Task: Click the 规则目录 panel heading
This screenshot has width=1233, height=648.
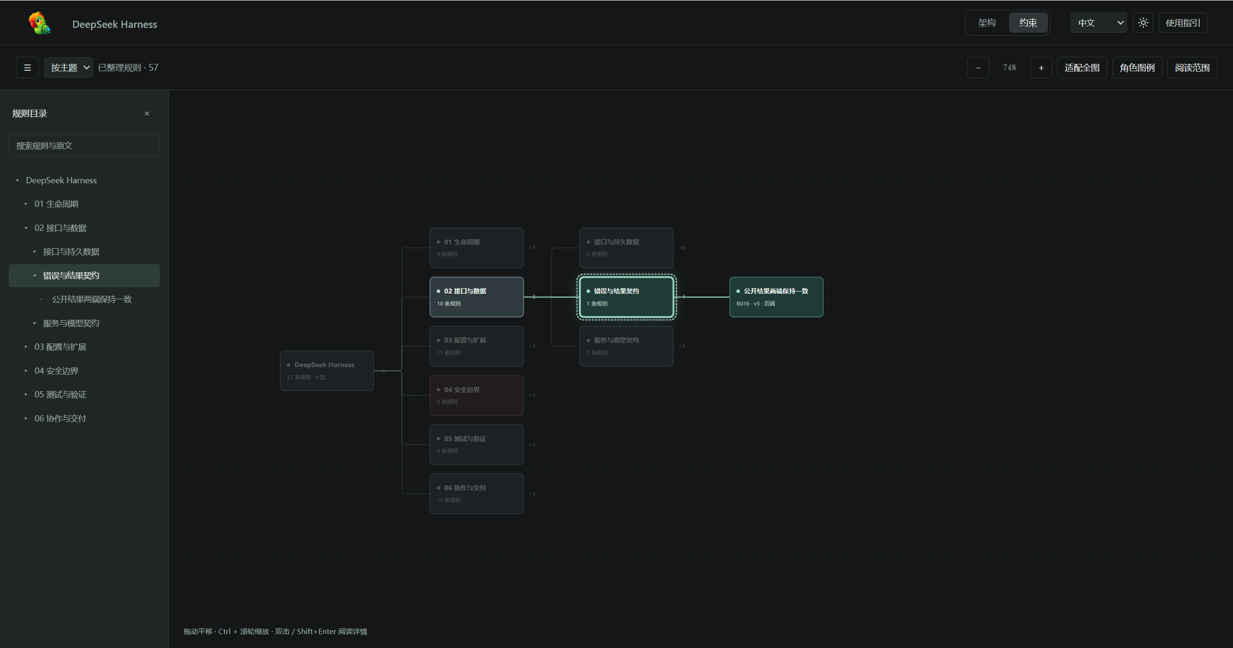Action: pos(29,114)
